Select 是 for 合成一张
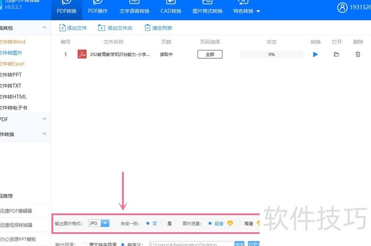This screenshot has width=371, height=246. (163, 223)
